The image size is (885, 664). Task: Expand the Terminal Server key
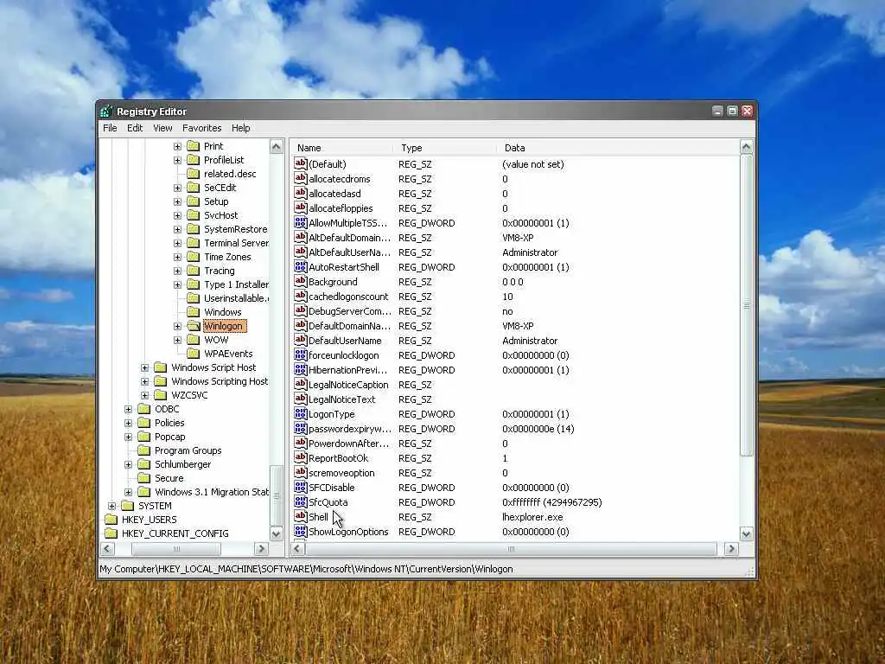tap(177, 243)
